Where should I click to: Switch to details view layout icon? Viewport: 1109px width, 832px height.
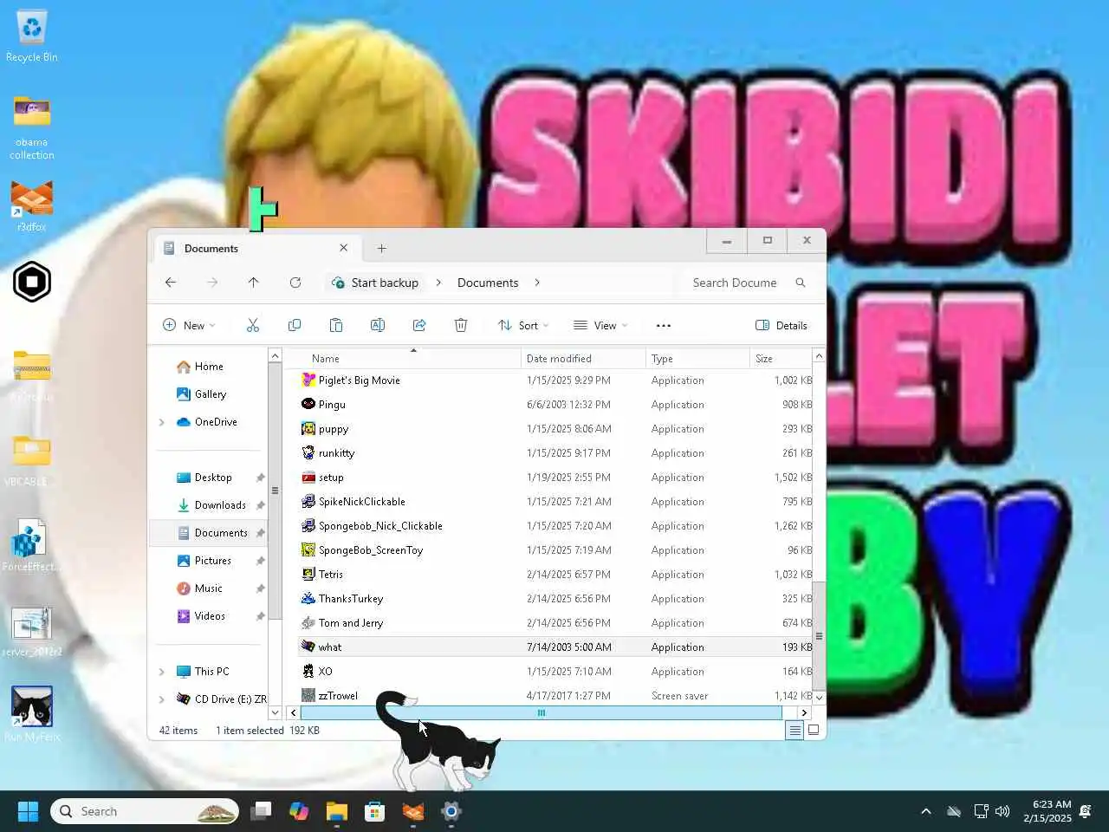pyautogui.click(x=794, y=731)
